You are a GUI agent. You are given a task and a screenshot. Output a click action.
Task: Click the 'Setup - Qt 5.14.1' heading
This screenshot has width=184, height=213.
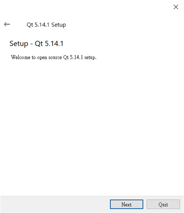click(x=37, y=43)
